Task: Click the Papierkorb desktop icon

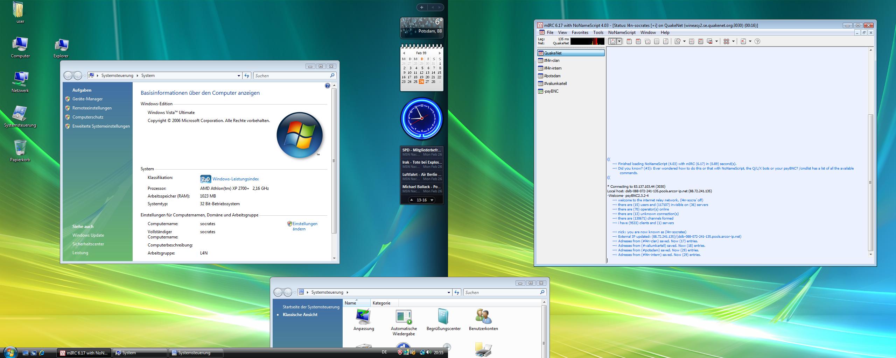Action: click(x=20, y=151)
